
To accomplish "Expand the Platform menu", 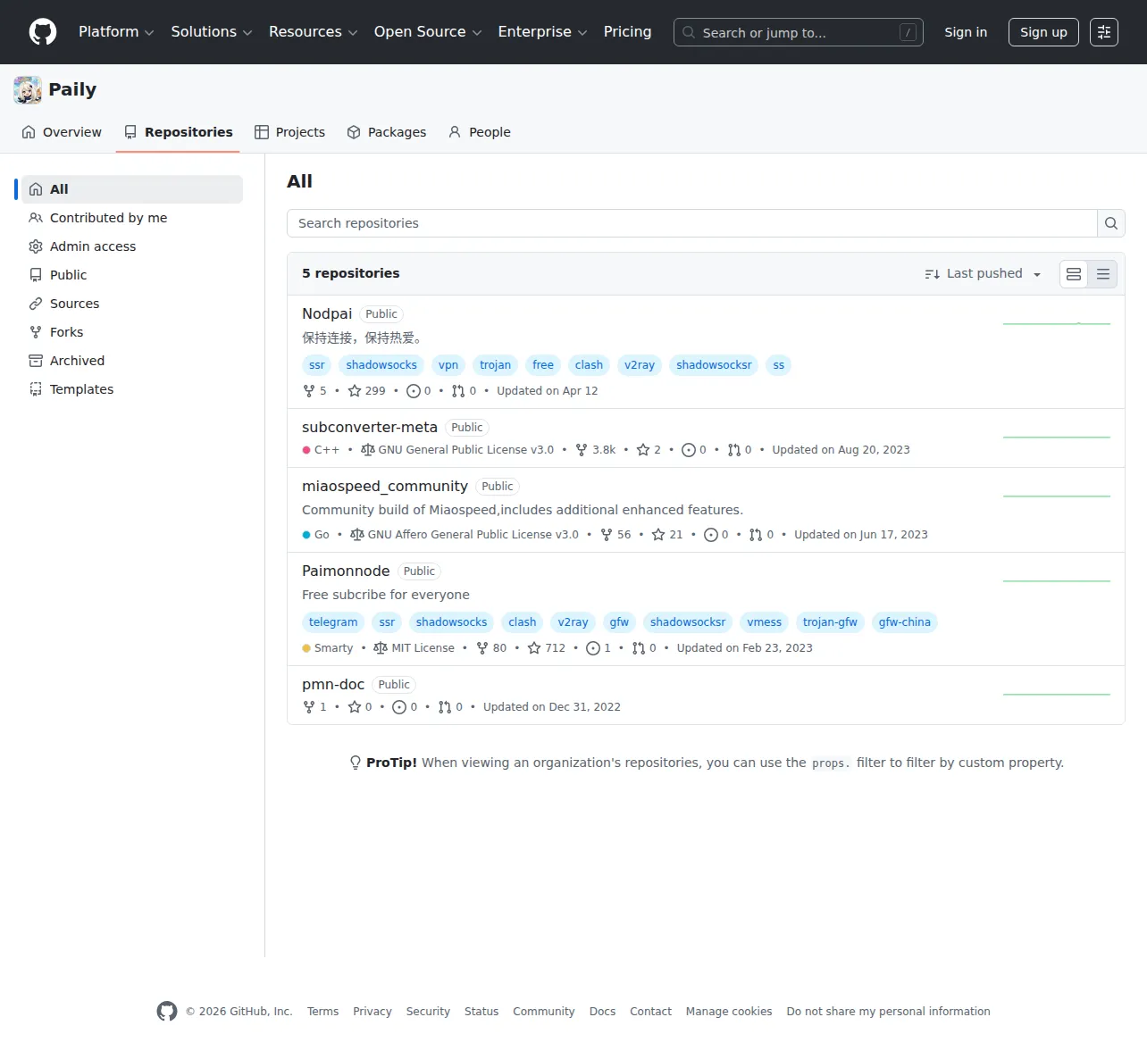I will (116, 32).
